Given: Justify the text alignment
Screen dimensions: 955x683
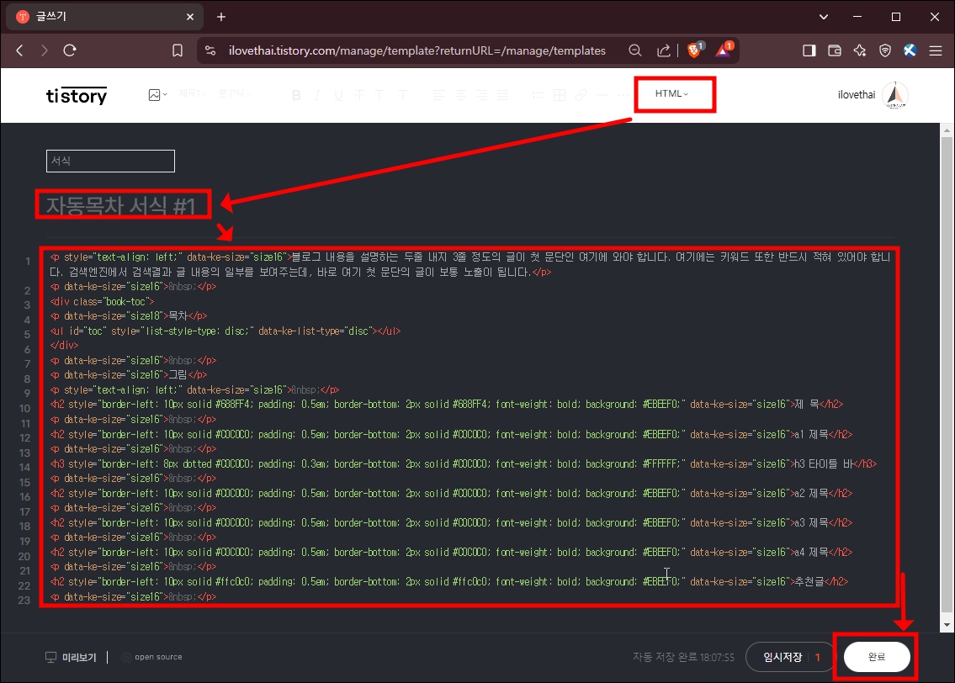Looking at the screenshot, I should (x=502, y=95).
